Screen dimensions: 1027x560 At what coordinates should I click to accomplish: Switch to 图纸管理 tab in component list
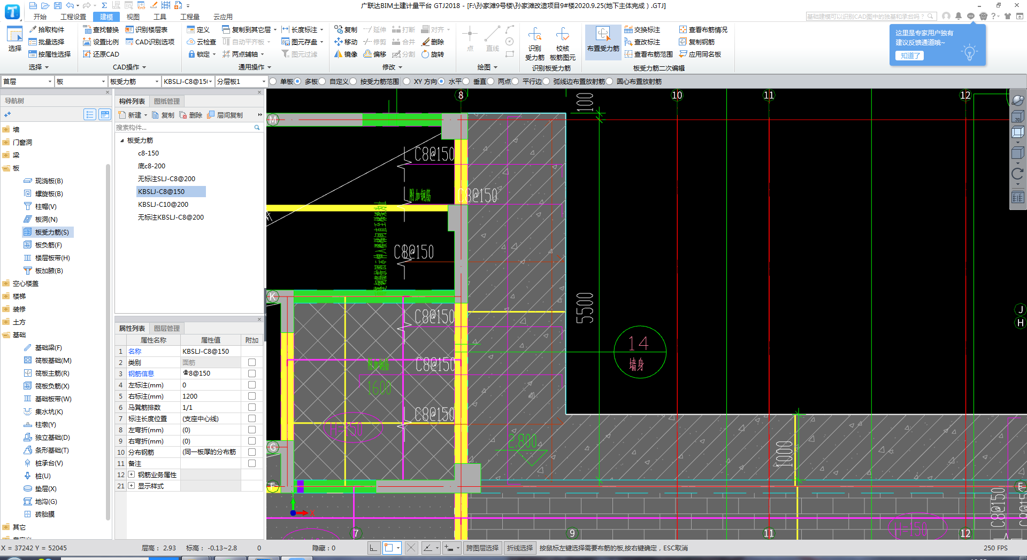tap(167, 101)
